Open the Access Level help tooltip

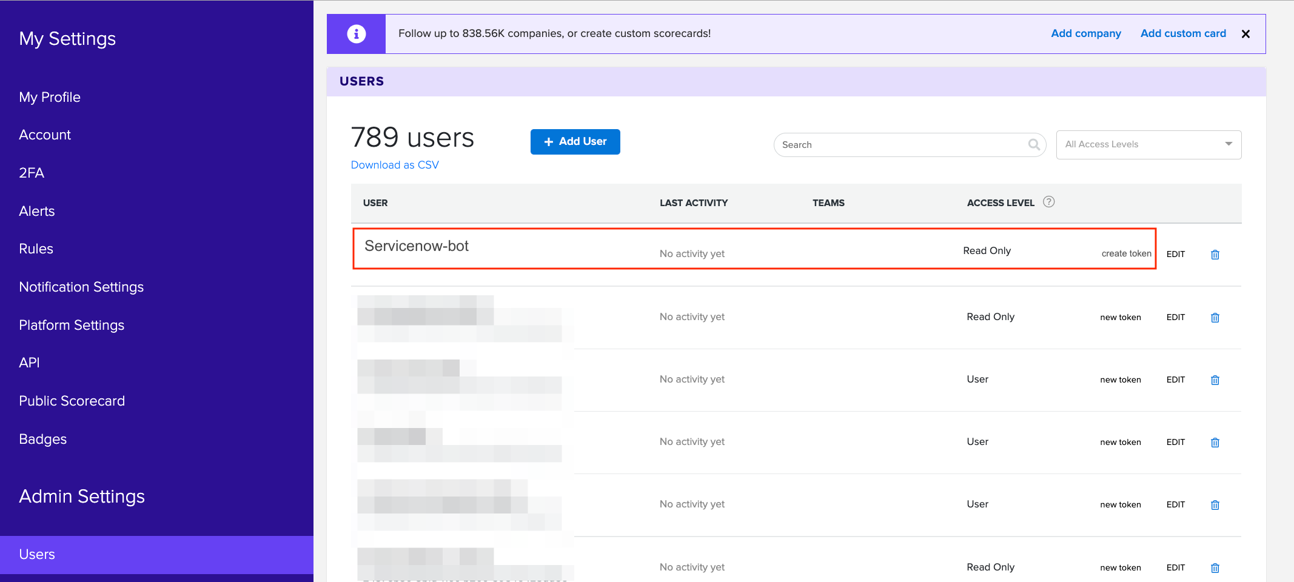pyautogui.click(x=1049, y=202)
